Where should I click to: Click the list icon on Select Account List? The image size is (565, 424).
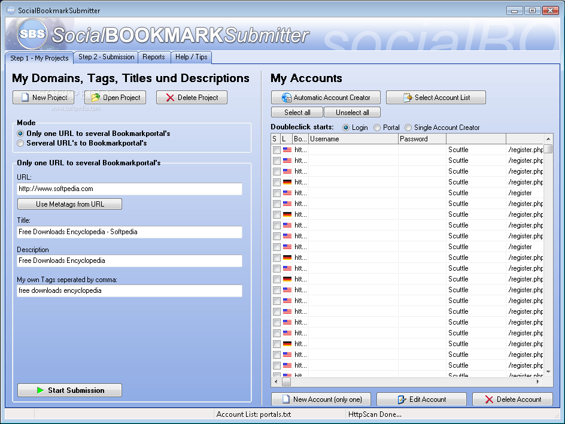[408, 98]
